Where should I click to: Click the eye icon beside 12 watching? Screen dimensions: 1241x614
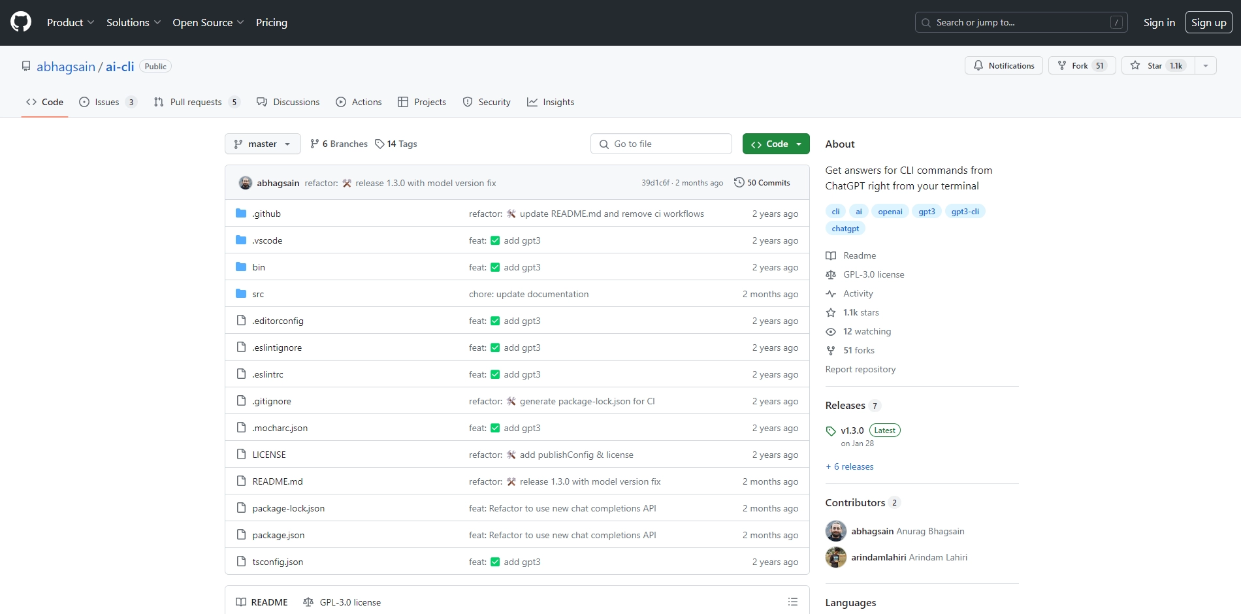[831, 331]
